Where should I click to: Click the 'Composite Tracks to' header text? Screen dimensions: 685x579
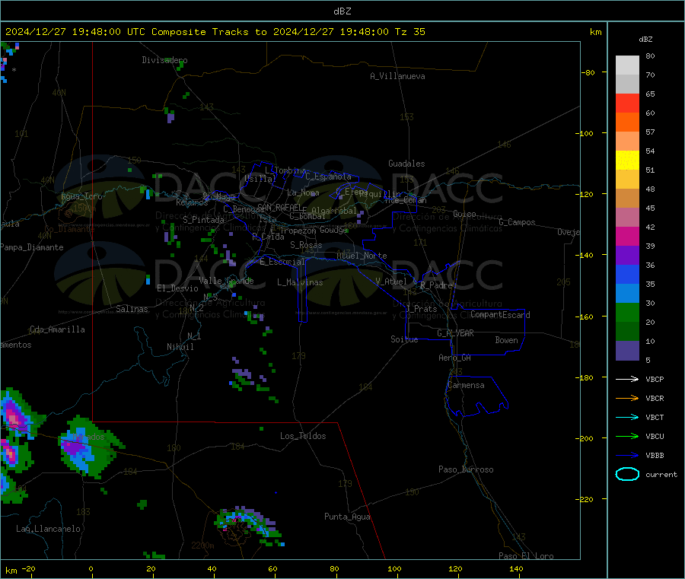tap(209, 32)
